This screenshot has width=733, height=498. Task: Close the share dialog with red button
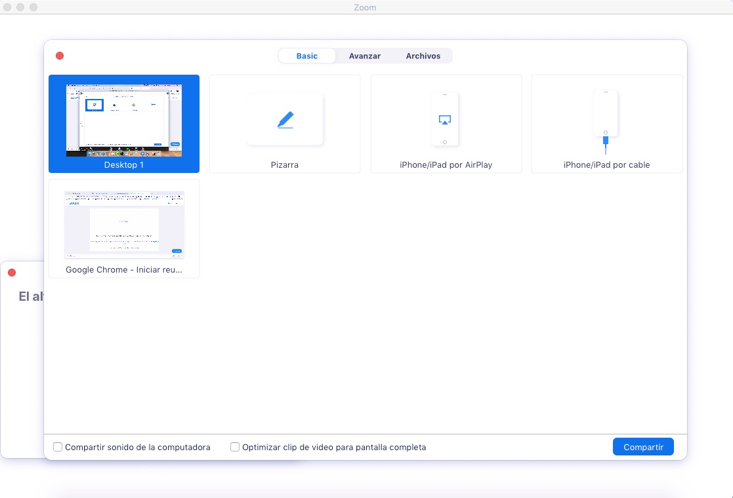click(x=60, y=56)
